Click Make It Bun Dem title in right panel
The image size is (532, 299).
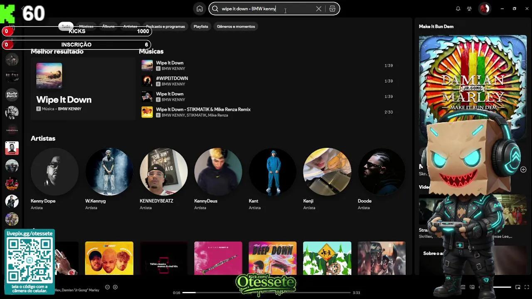(x=436, y=27)
